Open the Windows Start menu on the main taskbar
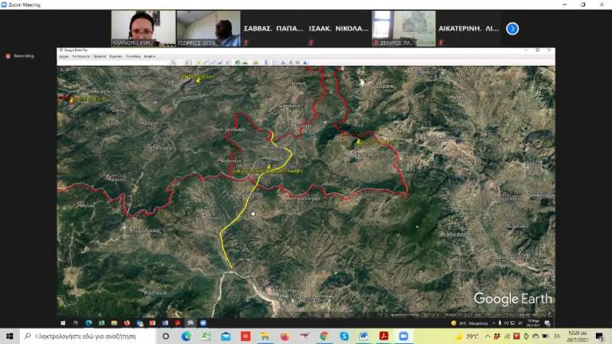This screenshot has height=344, width=612. (10, 336)
